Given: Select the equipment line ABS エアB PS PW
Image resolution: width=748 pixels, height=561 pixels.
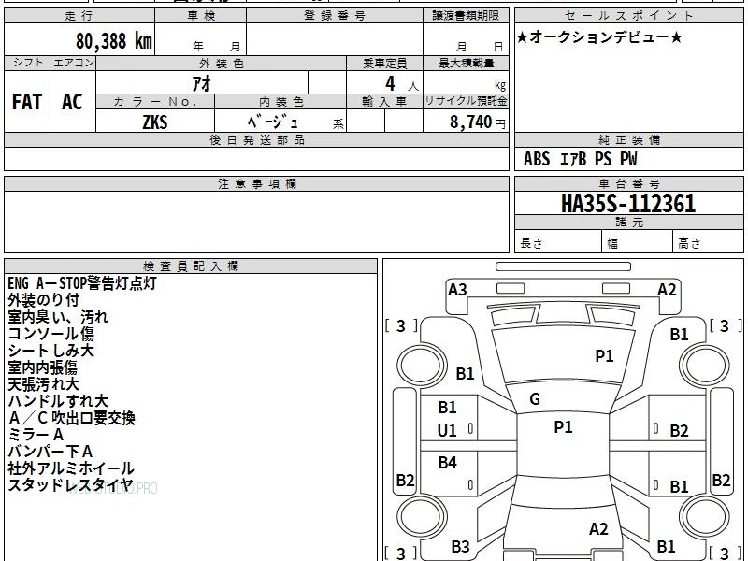Looking at the screenshot, I should (580, 159).
